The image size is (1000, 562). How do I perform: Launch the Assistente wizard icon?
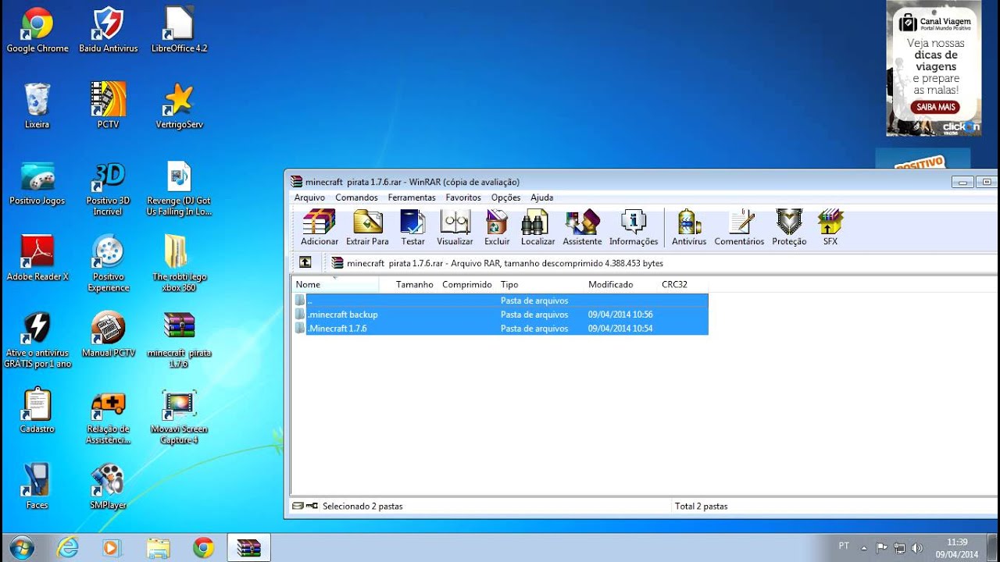pyautogui.click(x=582, y=227)
